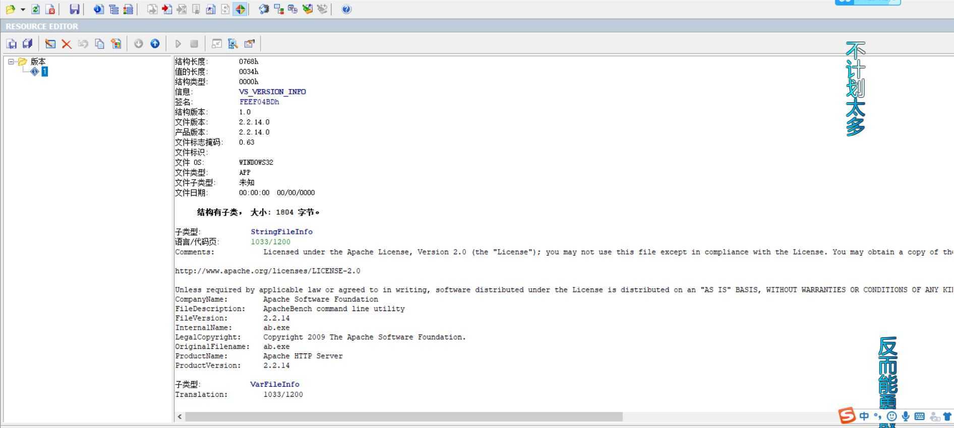Click the file version 2.2.14.0 value

click(x=254, y=122)
